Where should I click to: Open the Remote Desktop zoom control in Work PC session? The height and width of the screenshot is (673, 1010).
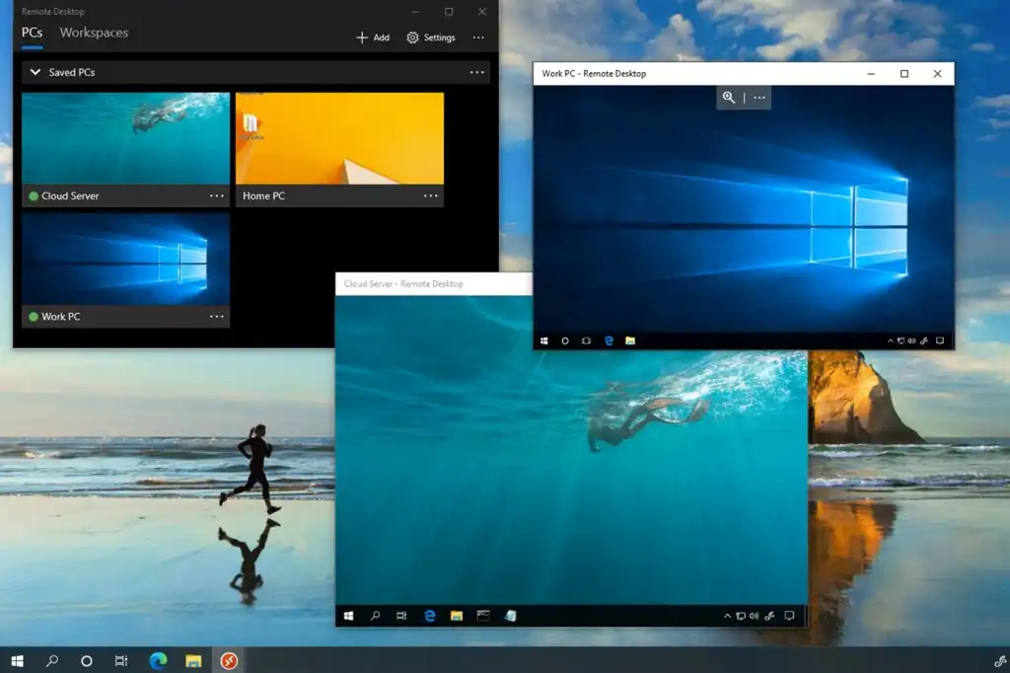point(728,98)
